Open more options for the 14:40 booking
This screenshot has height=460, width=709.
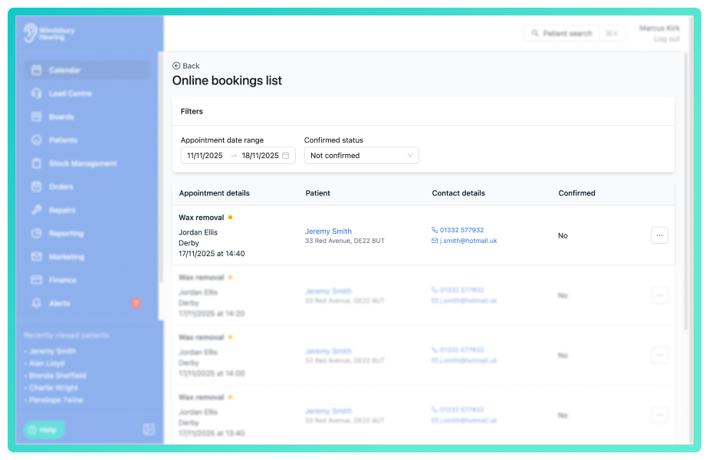pyautogui.click(x=659, y=235)
